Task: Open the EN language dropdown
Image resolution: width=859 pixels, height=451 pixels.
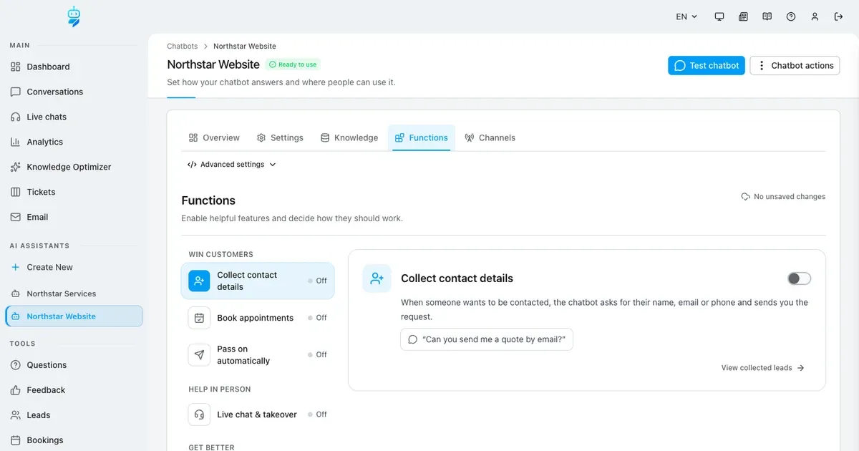Action: [686, 16]
